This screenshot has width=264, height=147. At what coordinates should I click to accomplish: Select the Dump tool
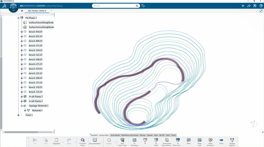coord(221,141)
